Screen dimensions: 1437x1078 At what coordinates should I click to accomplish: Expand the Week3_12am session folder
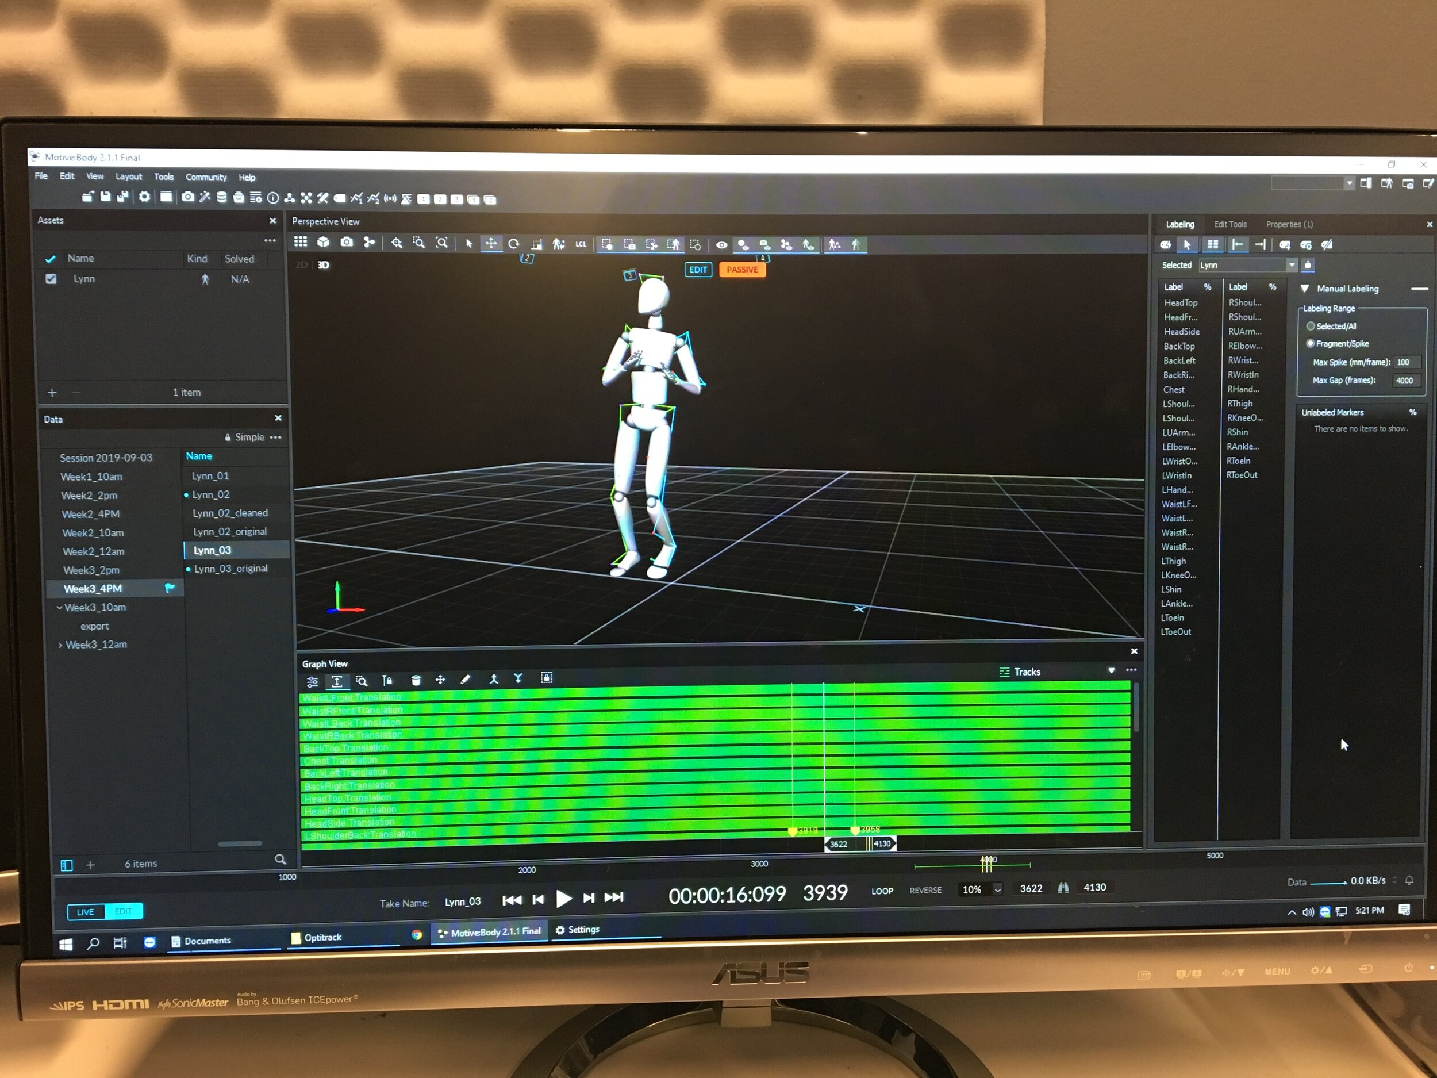tap(60, 645)
